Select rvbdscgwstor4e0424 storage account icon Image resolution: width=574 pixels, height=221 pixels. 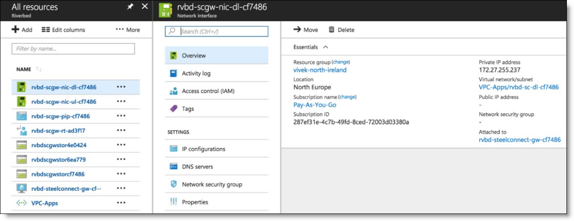click(22, 145)
